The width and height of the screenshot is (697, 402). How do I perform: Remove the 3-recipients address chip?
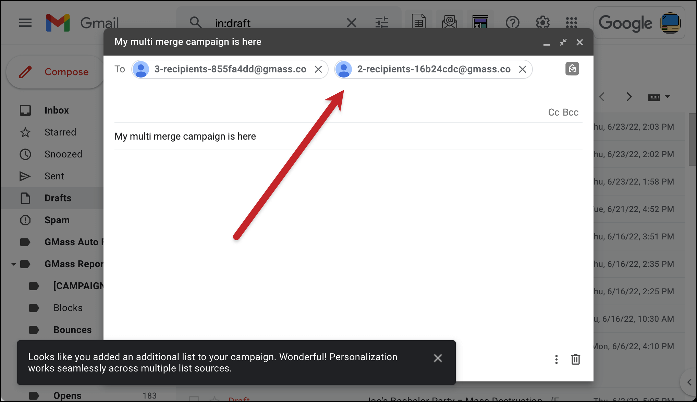point(318,69)
